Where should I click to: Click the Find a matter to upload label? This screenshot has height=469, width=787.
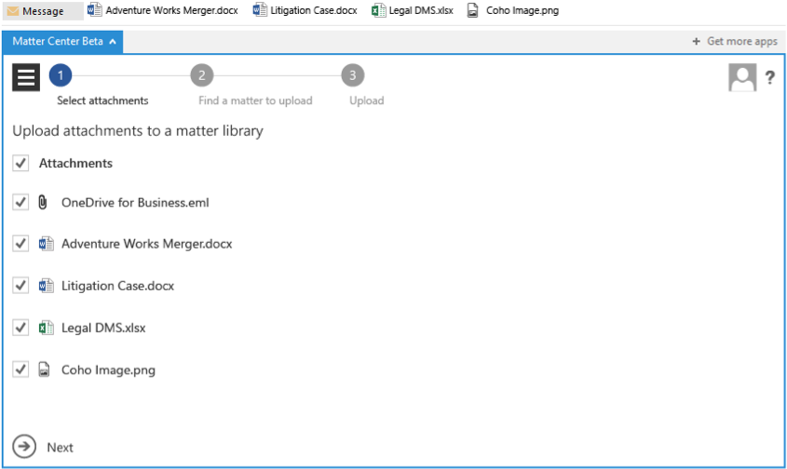coord(255,100)
